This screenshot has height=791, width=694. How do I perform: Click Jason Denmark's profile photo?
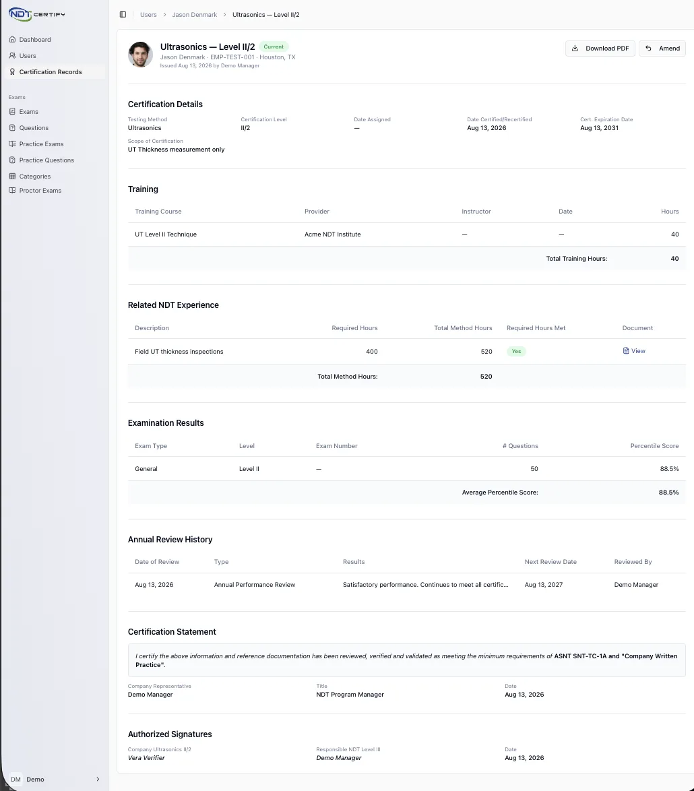pos(140,55)
